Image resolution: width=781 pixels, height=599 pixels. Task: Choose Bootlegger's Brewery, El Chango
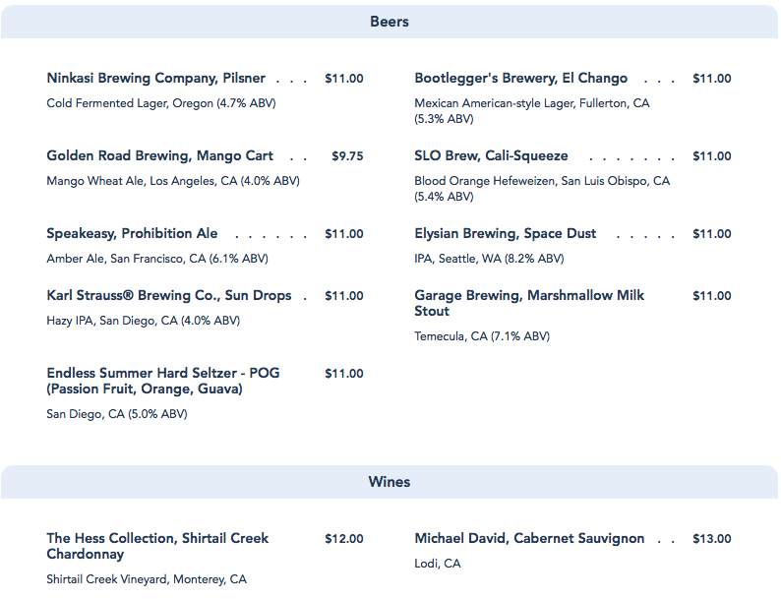coord(520,79)
